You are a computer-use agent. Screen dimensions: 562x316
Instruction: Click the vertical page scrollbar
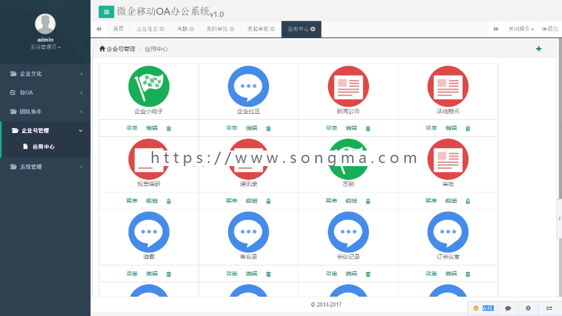coord(560,118)
